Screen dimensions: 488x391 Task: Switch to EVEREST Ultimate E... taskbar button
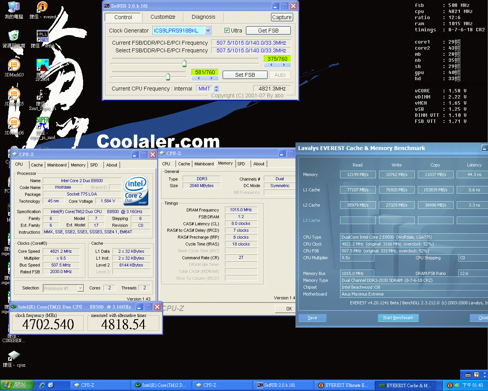tap(345, 385)
